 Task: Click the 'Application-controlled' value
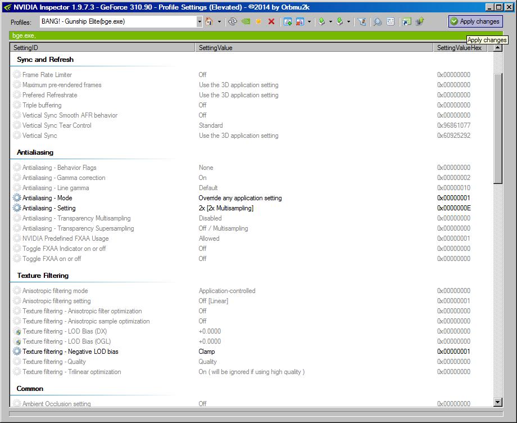point(227,291)
